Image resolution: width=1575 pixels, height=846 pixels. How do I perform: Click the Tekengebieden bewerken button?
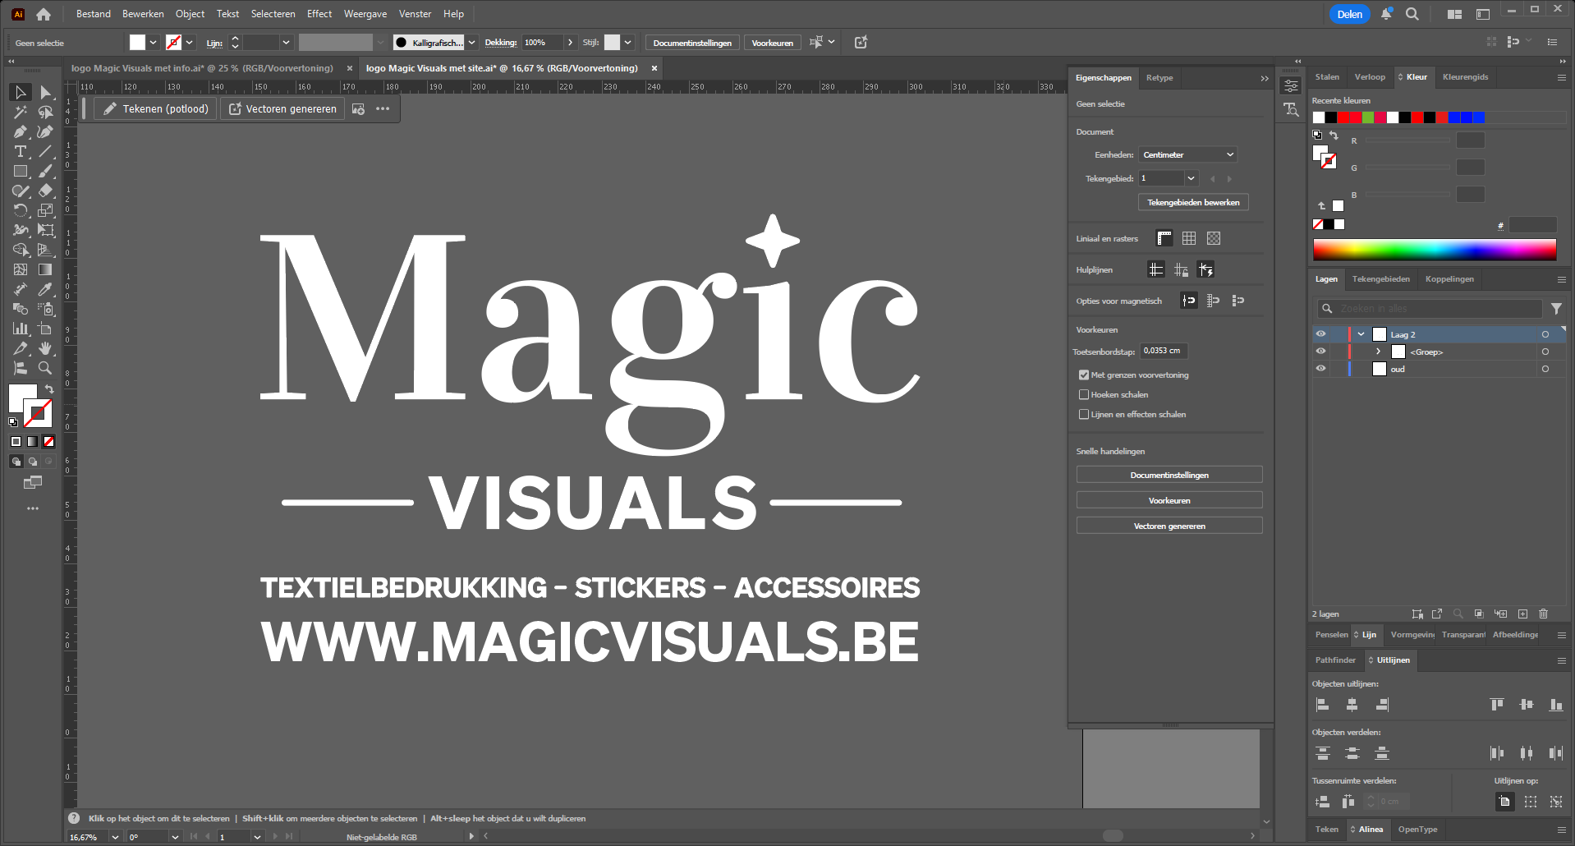point(1192,202)
